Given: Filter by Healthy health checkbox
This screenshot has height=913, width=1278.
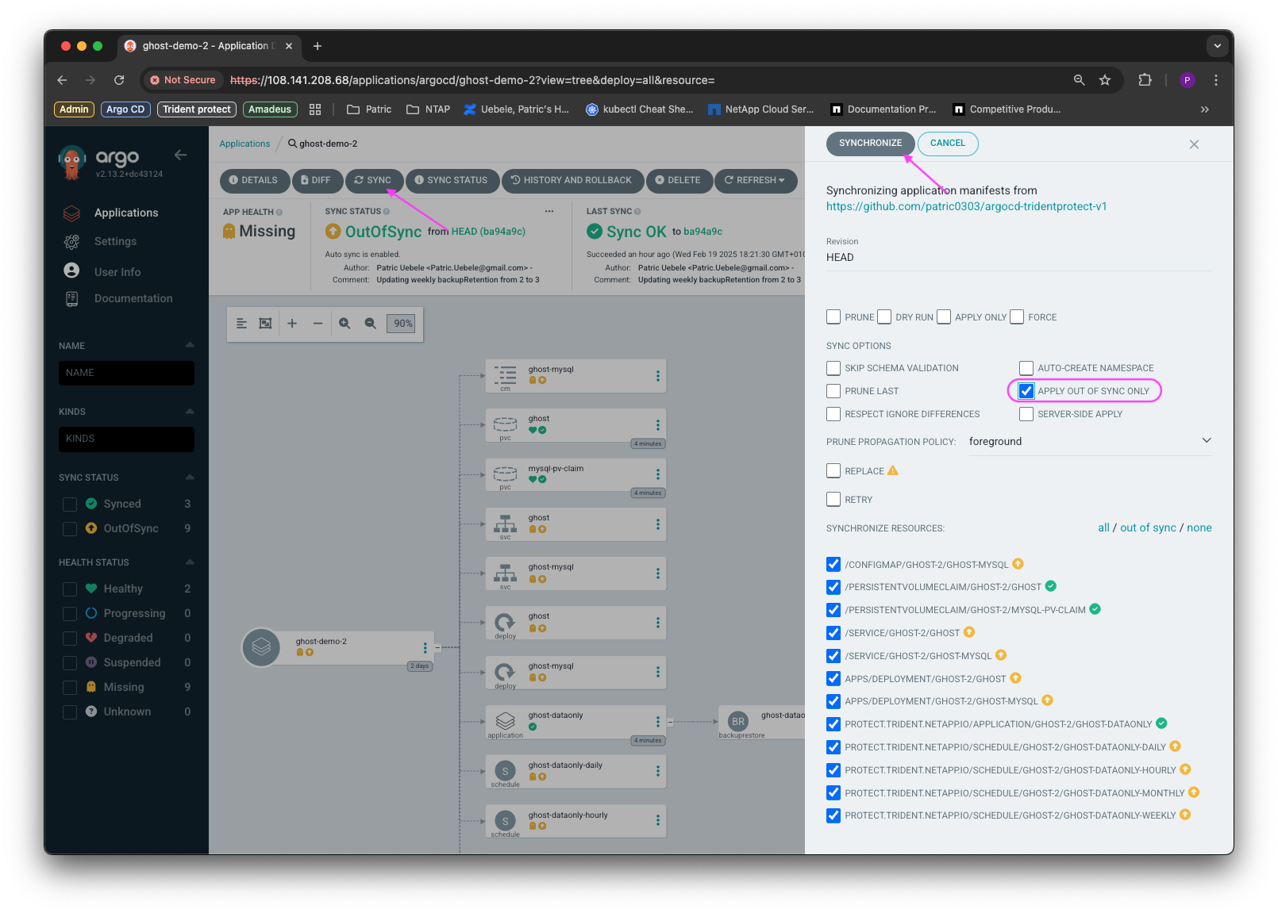Looking at the screenshot, I should click(70, 589).
